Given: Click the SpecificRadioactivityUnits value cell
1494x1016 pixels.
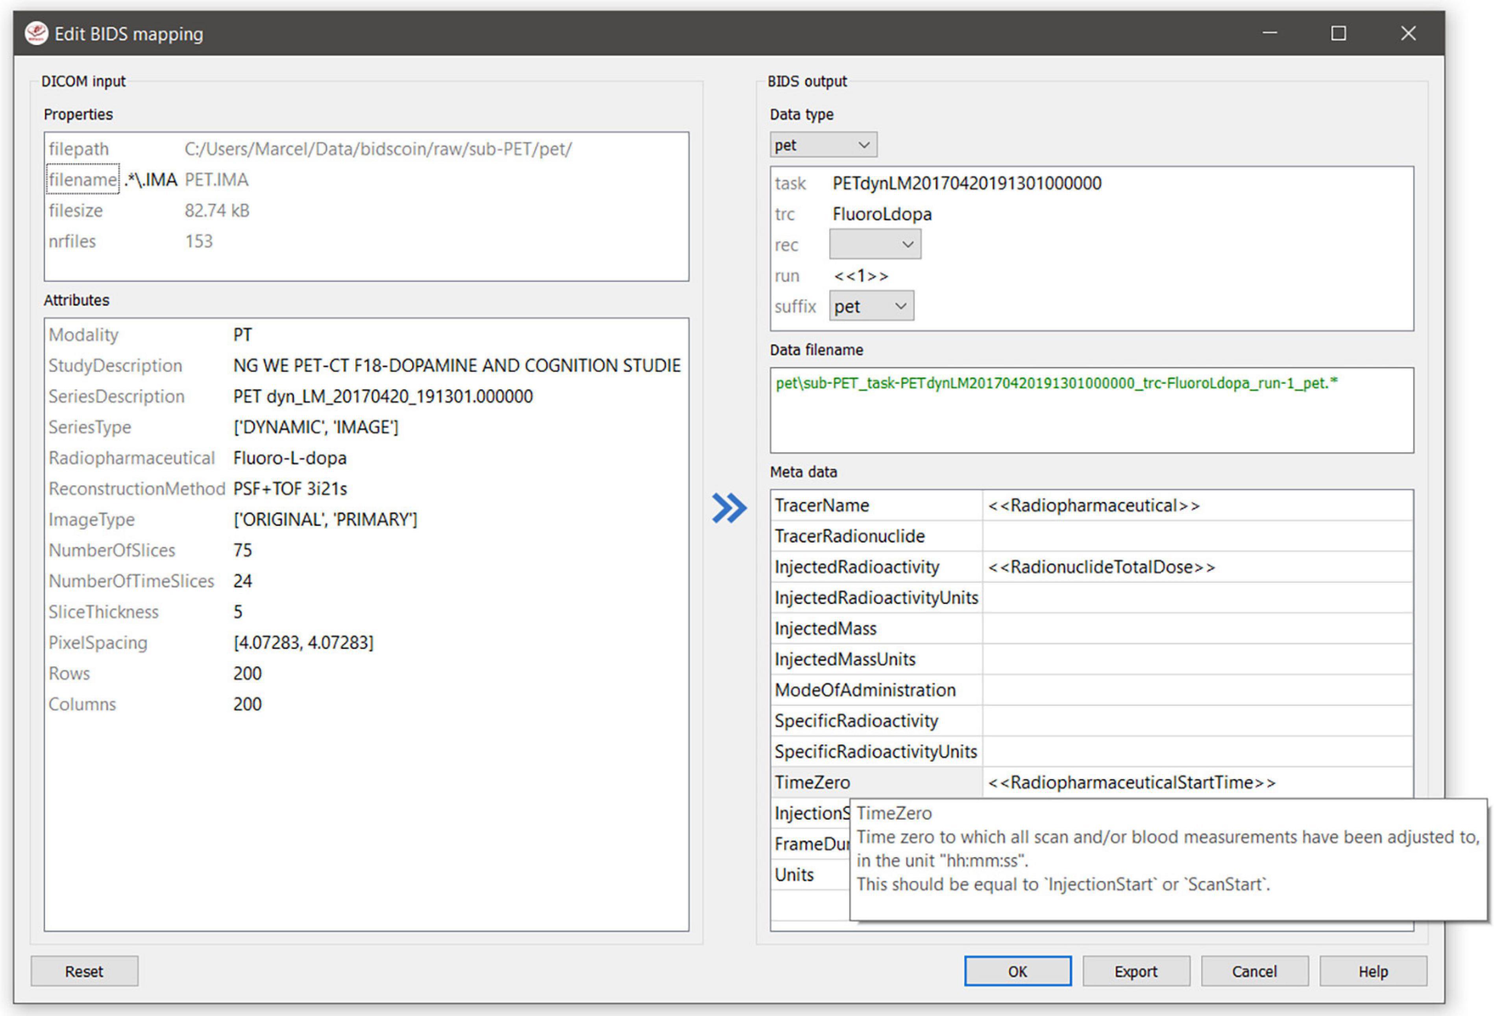Looking at the screenshot, I should click(1198, 752).
